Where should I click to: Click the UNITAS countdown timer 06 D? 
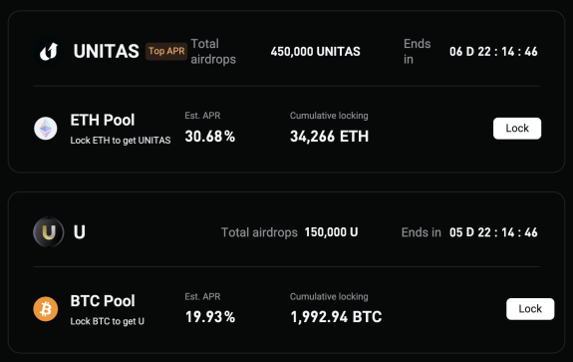[x=493, y=52]
